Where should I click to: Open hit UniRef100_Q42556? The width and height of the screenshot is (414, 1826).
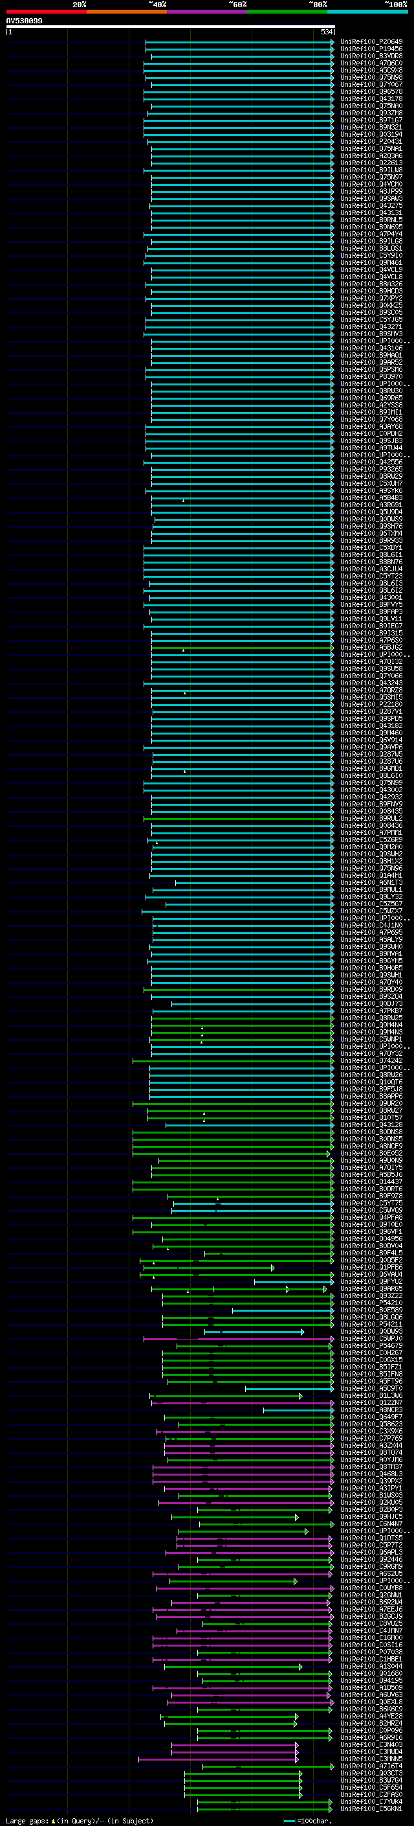[x=371, y=462]
